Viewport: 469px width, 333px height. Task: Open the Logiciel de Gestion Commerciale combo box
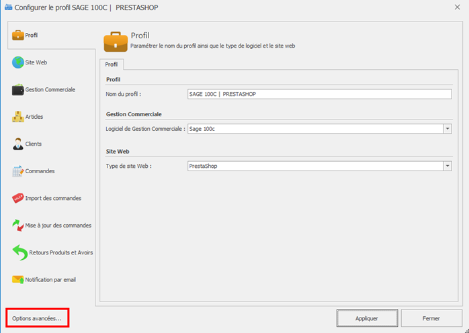point(319,129)
